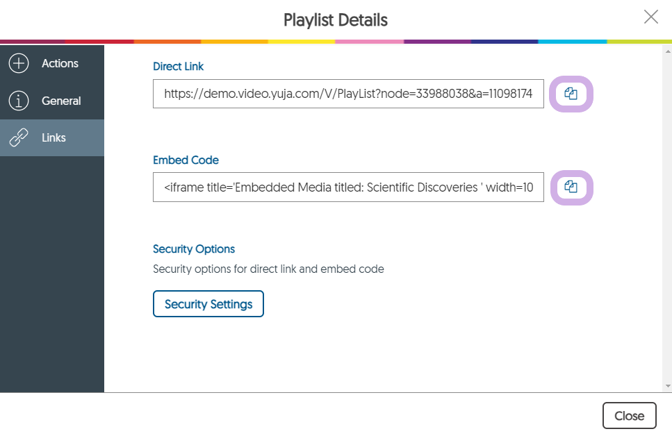Click the plus icon beside Actions
672x436 pixels.
click(x=18, y=64)
